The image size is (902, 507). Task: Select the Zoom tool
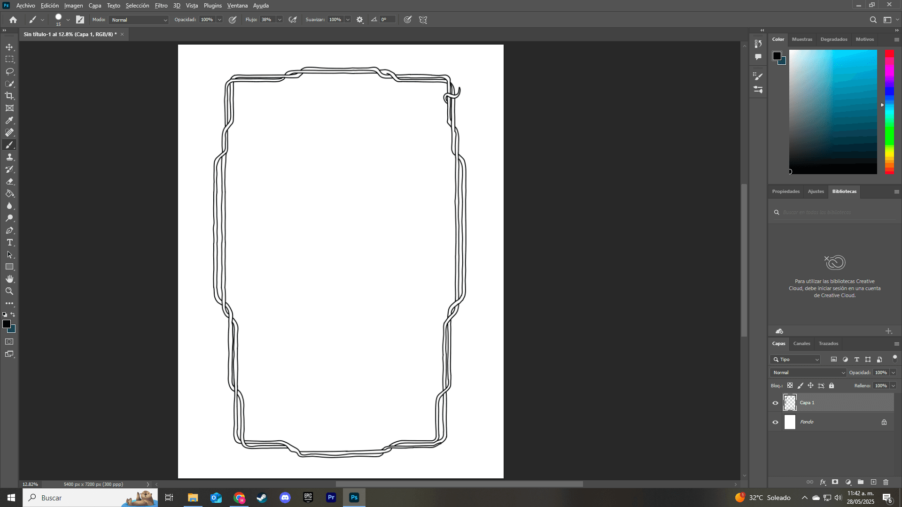click(9, 291)
